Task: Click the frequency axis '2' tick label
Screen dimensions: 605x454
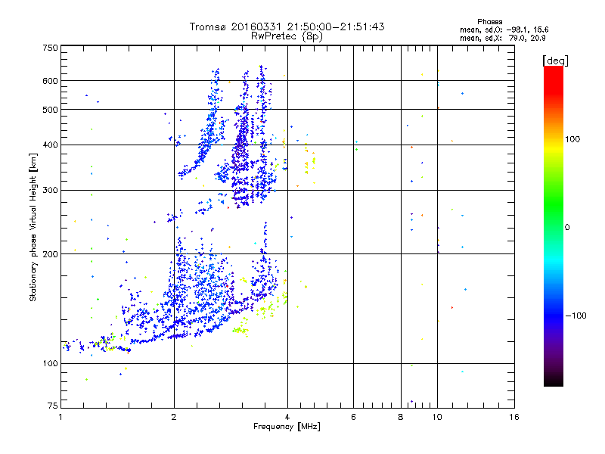Action: 174,417
